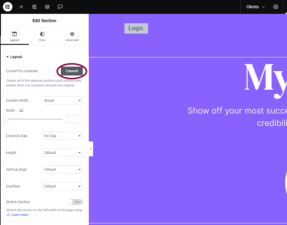Toggle the Stretch Section switch
Screen dimensions: 287x225
coord(75,202)
